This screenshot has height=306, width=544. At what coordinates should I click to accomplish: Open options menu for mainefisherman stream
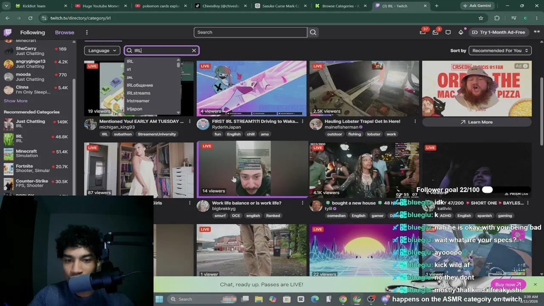point(415,122)
